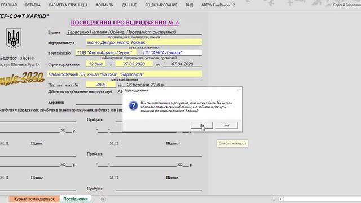Viewport: 361px width, 203px height.
Task: Select the trip purpose Налагодження ПЗ cell
Action: (x=125, y=74)
